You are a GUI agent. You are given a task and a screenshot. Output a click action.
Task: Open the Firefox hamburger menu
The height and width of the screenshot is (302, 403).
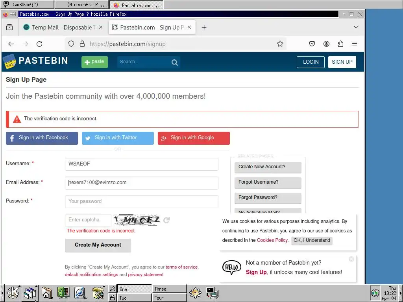[355, 44]
